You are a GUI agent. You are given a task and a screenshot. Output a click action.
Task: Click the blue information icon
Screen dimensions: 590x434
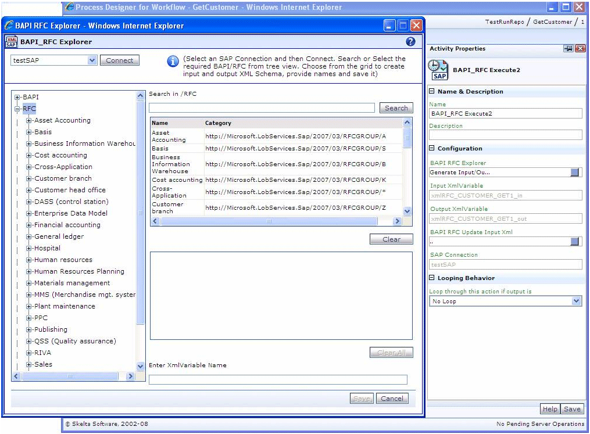click(173, 62)
